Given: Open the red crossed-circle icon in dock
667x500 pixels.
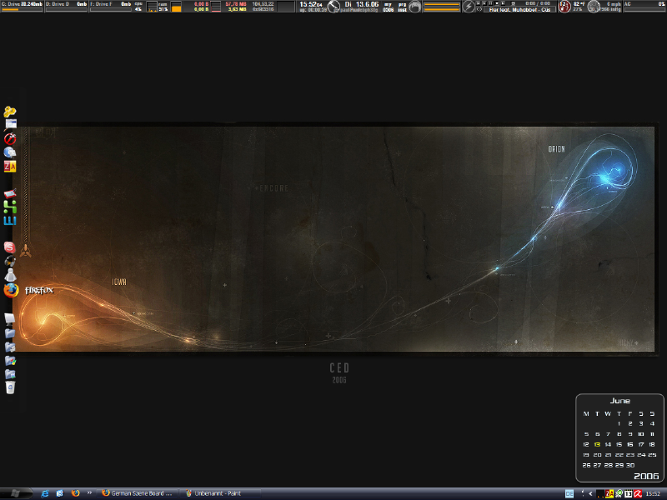Looking at the screenshot, I should (x=10, y=138).
